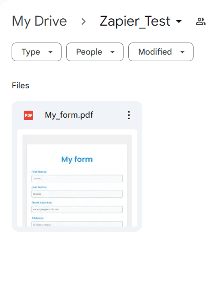Open the My Drive breadcrumb
Image resolution: width=220 pixels, height=284 pixels.
tap(40, 21)
